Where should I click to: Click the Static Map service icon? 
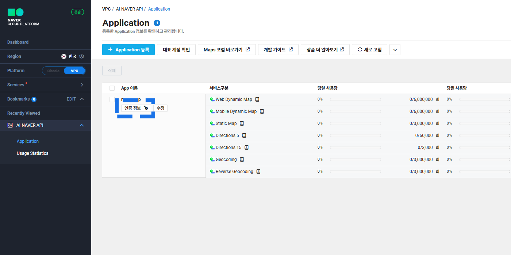(x=212, y=123)
